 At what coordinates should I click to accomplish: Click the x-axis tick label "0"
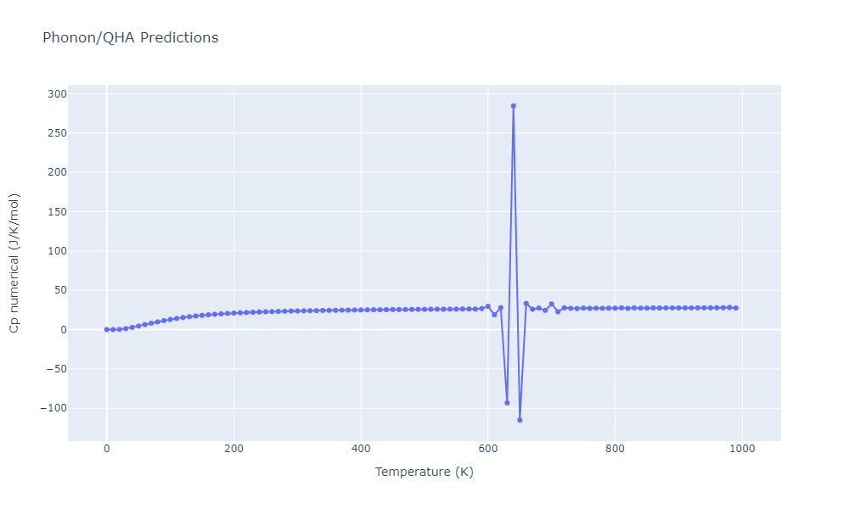click(x=106, y=450)
